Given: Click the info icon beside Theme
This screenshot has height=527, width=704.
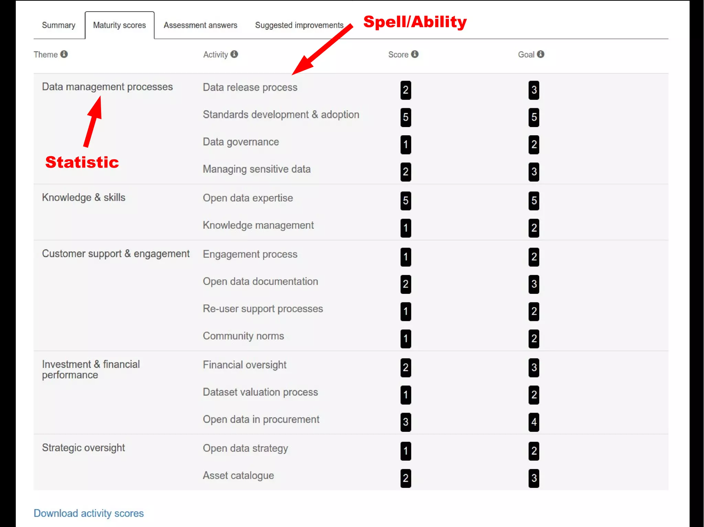Looking at the screenshot, I should click(x=64, y=54).
